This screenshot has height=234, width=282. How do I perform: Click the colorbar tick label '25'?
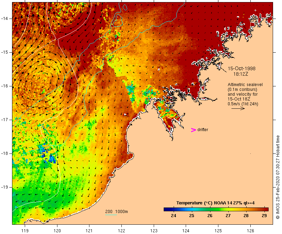tap(192, 215)
